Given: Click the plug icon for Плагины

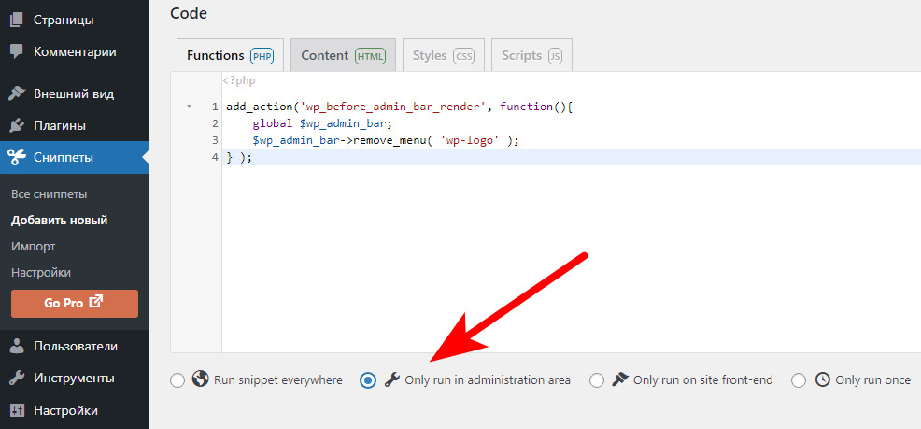Looking at the screenshot, I should [17, 126].
